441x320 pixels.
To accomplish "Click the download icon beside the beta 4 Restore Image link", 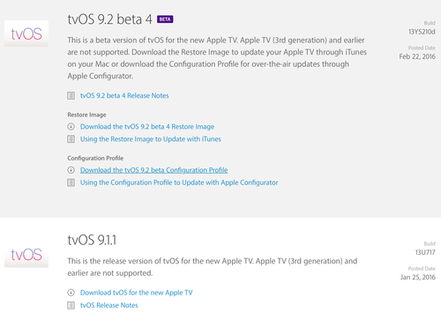I will coord(71,127).
